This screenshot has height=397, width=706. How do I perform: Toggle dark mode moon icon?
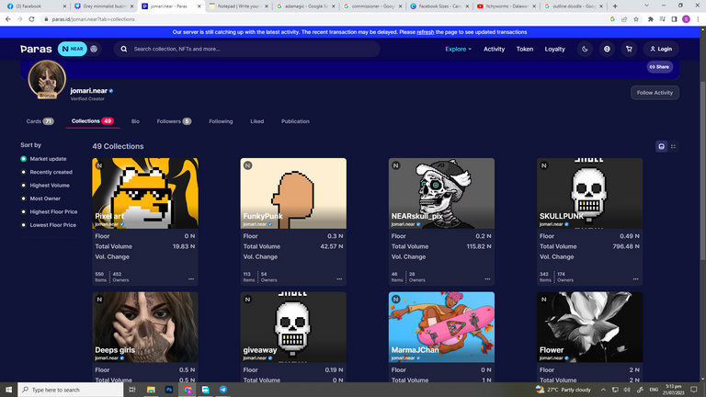[585, 49]
